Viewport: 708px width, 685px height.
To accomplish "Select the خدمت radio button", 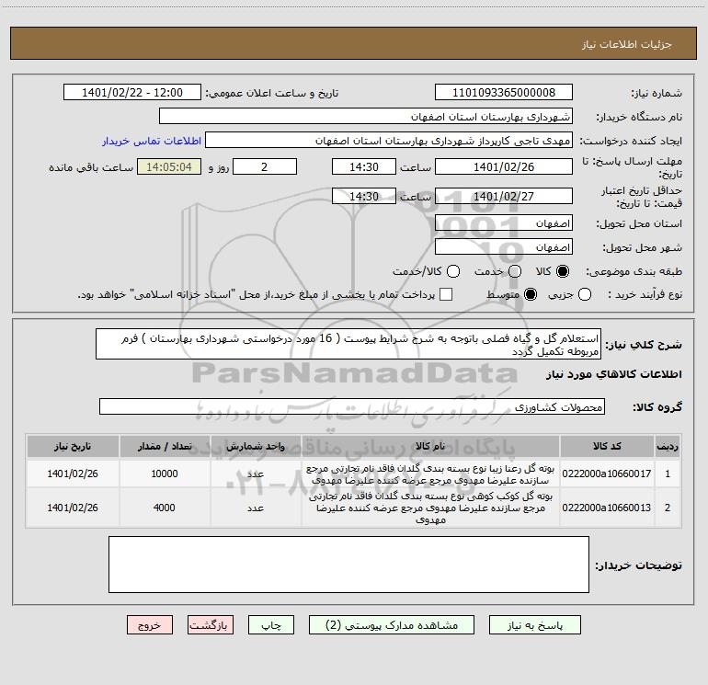I will [x=515, y=271].
